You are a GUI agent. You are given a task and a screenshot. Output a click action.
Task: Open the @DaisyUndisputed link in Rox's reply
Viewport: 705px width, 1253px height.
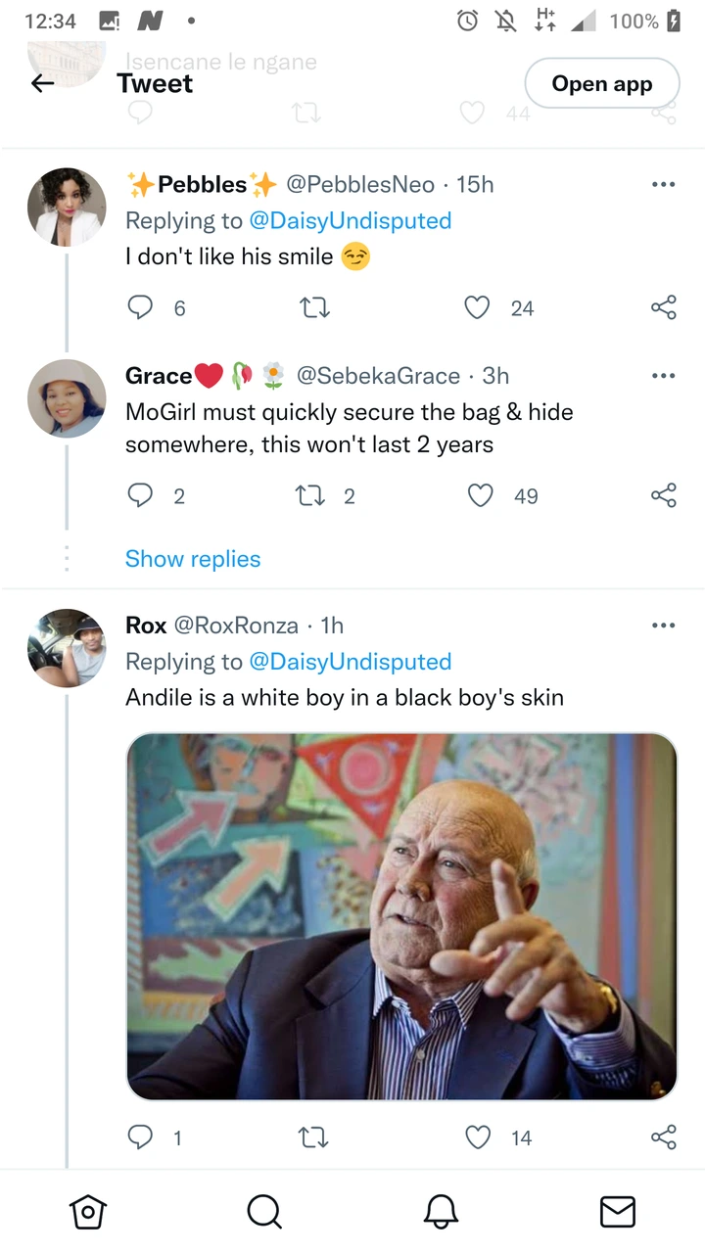(x=351, y=662)
